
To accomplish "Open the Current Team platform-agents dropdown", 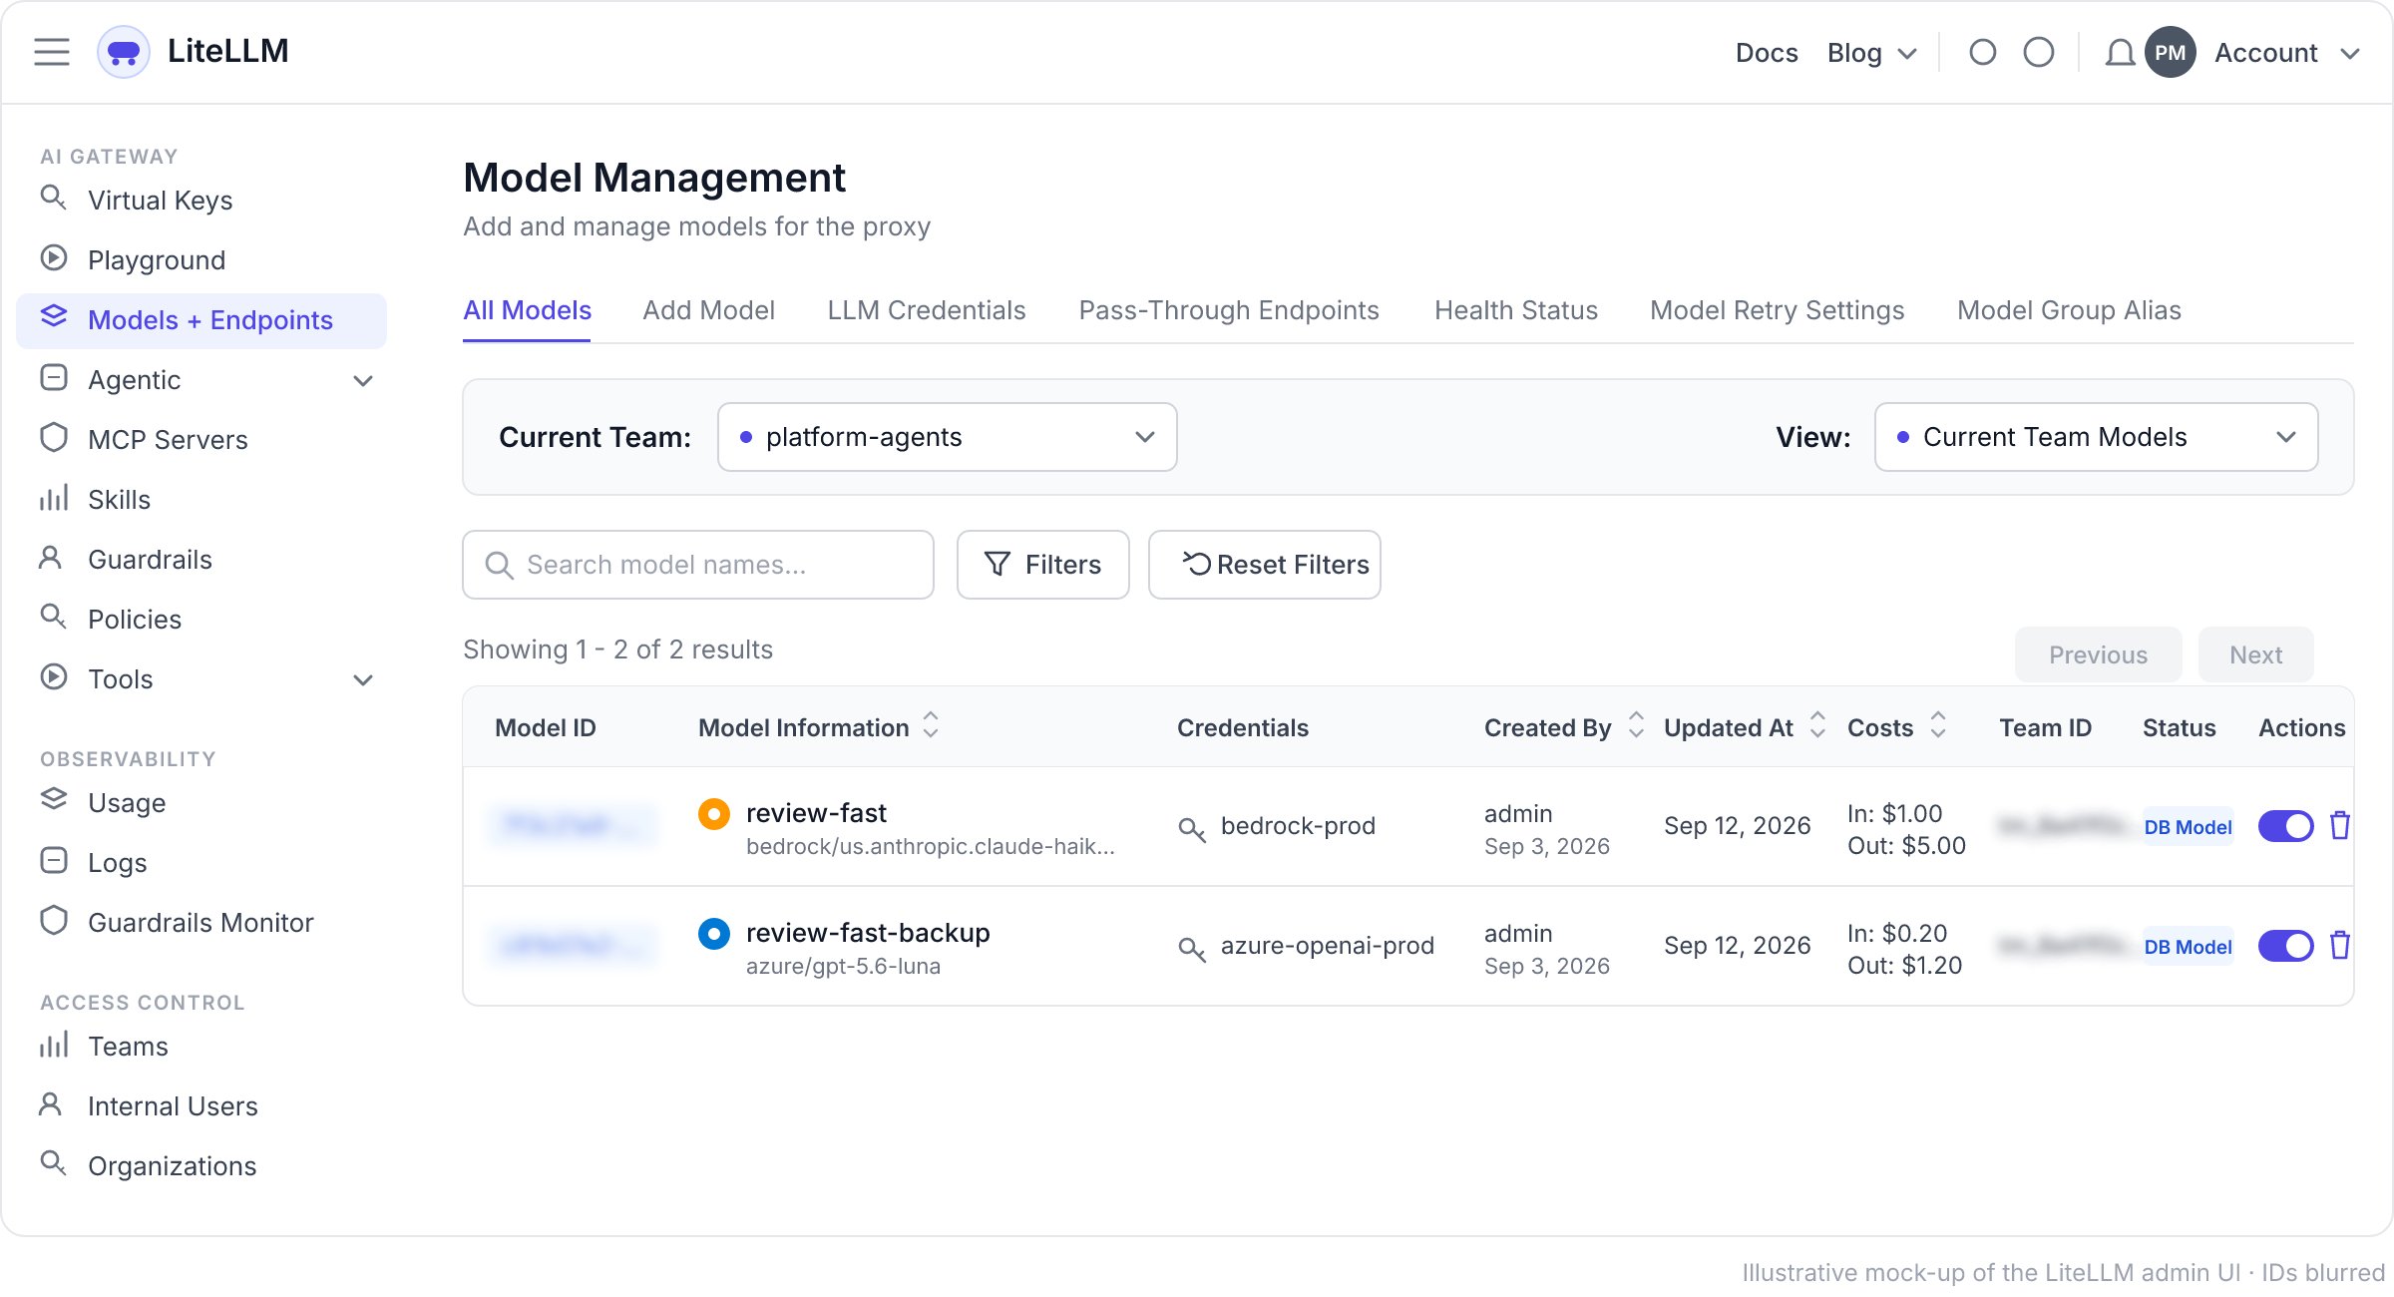I will [948, 437].
